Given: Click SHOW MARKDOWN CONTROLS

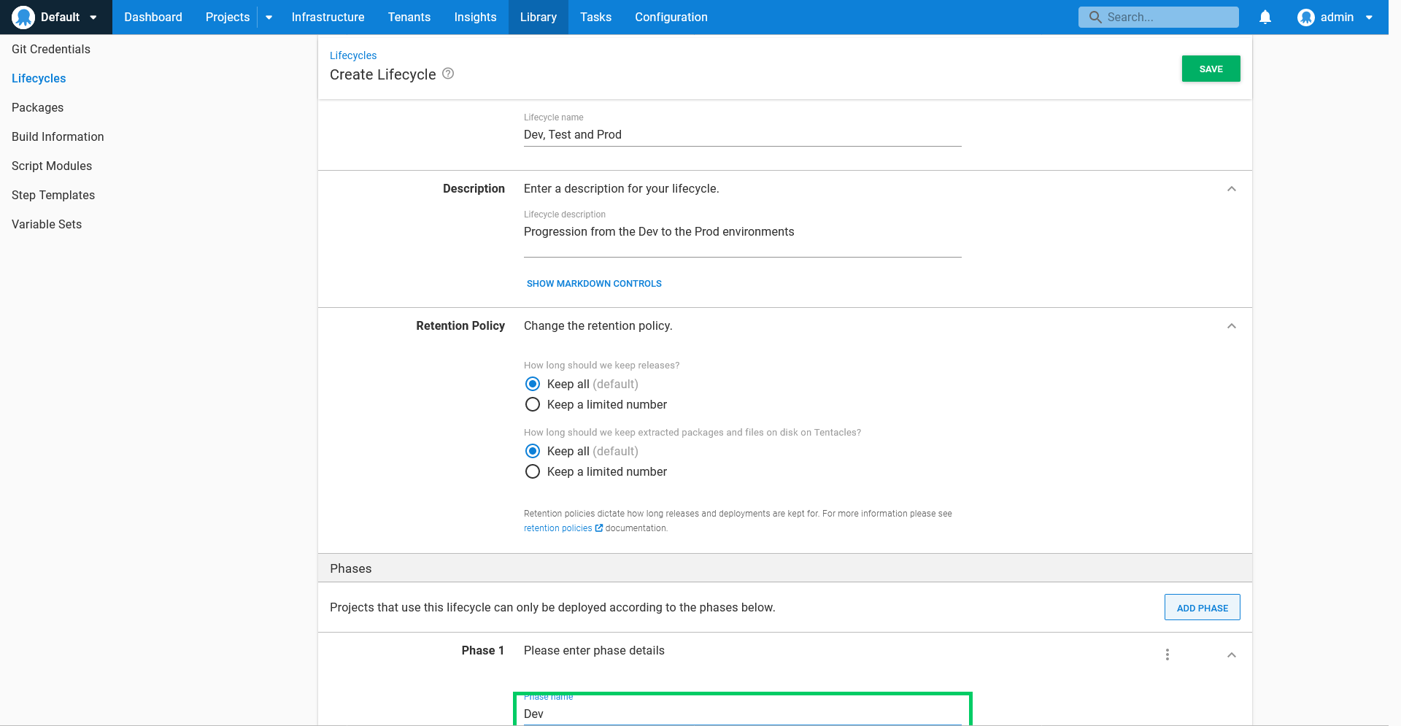Looking at the screenshot, I should (594, 284).
